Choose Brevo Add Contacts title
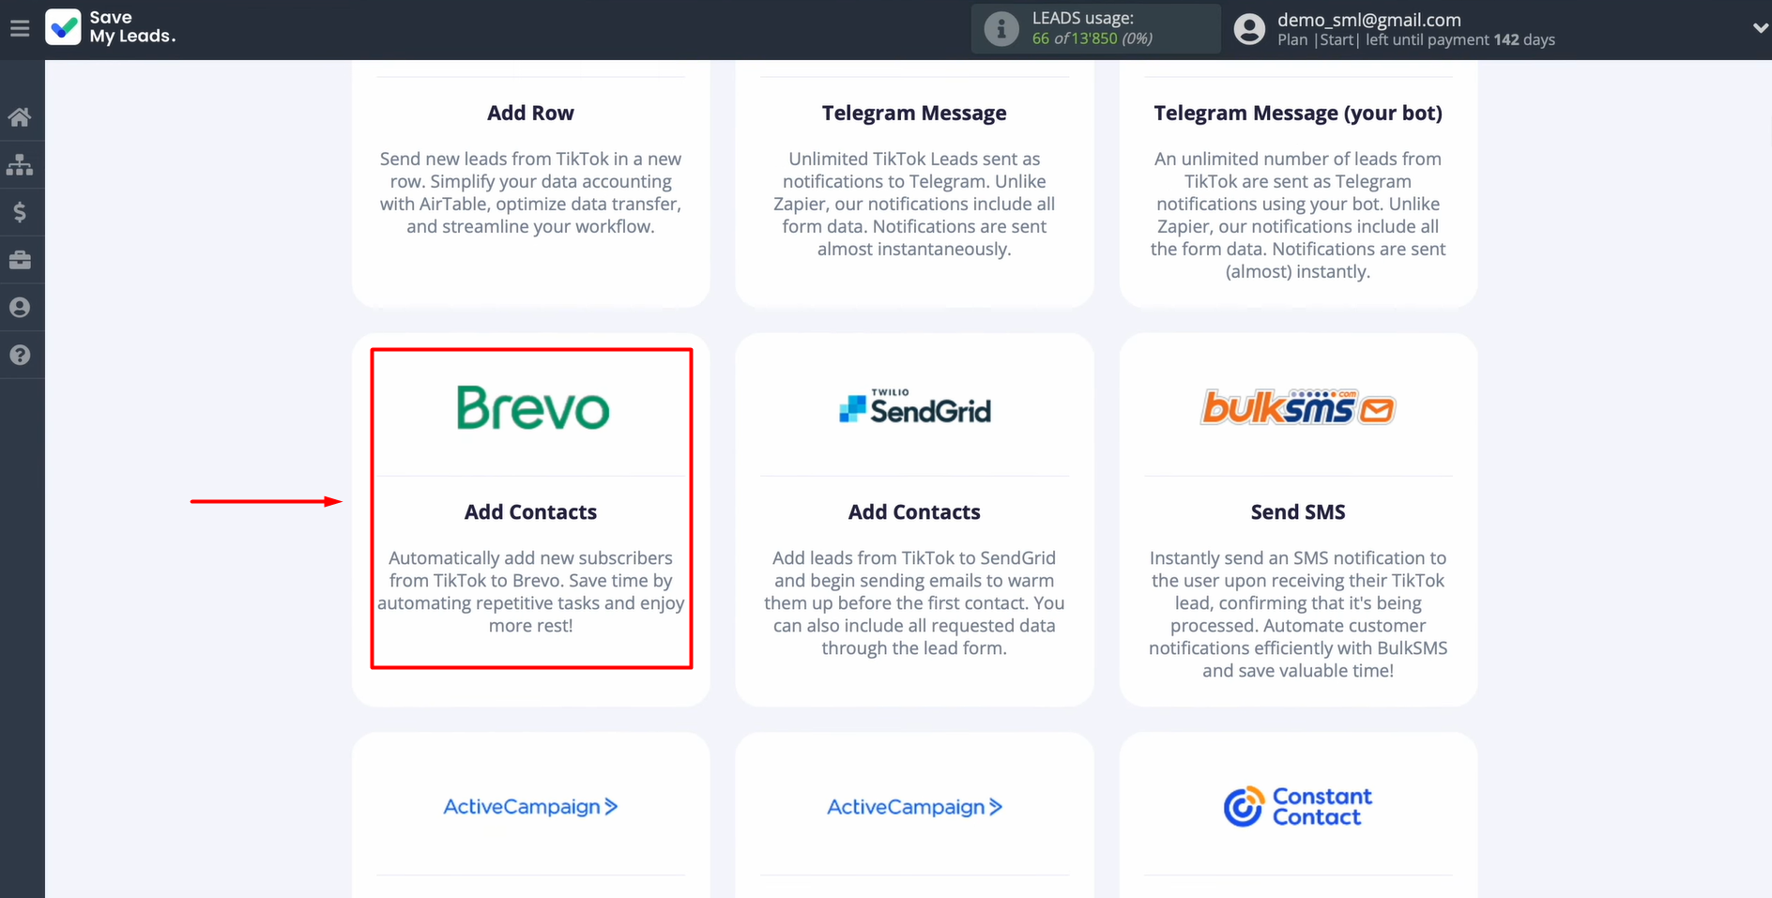 [530, 512]
